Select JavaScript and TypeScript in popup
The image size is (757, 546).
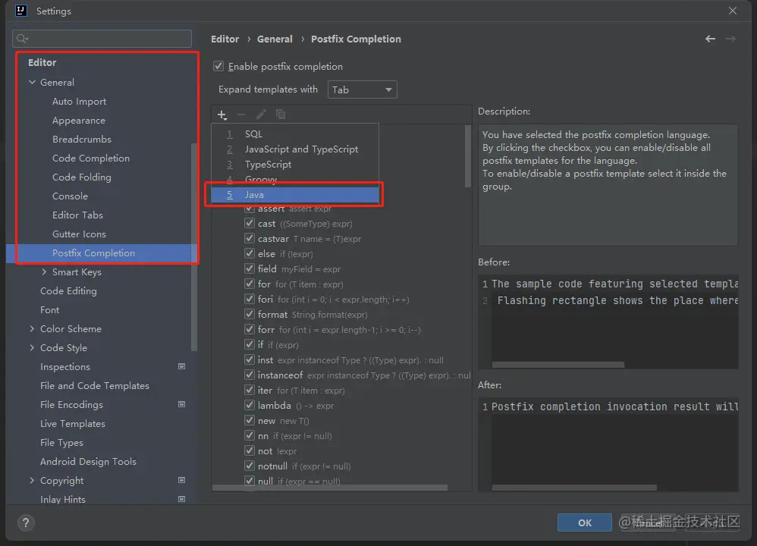[x=295, y=149]
